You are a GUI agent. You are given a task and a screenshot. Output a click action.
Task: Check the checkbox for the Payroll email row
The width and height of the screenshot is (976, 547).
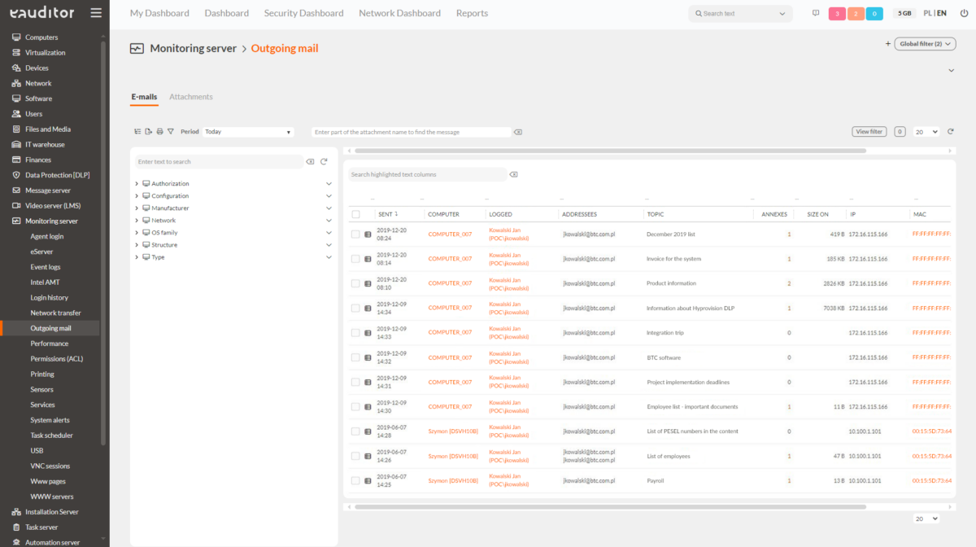355,480
